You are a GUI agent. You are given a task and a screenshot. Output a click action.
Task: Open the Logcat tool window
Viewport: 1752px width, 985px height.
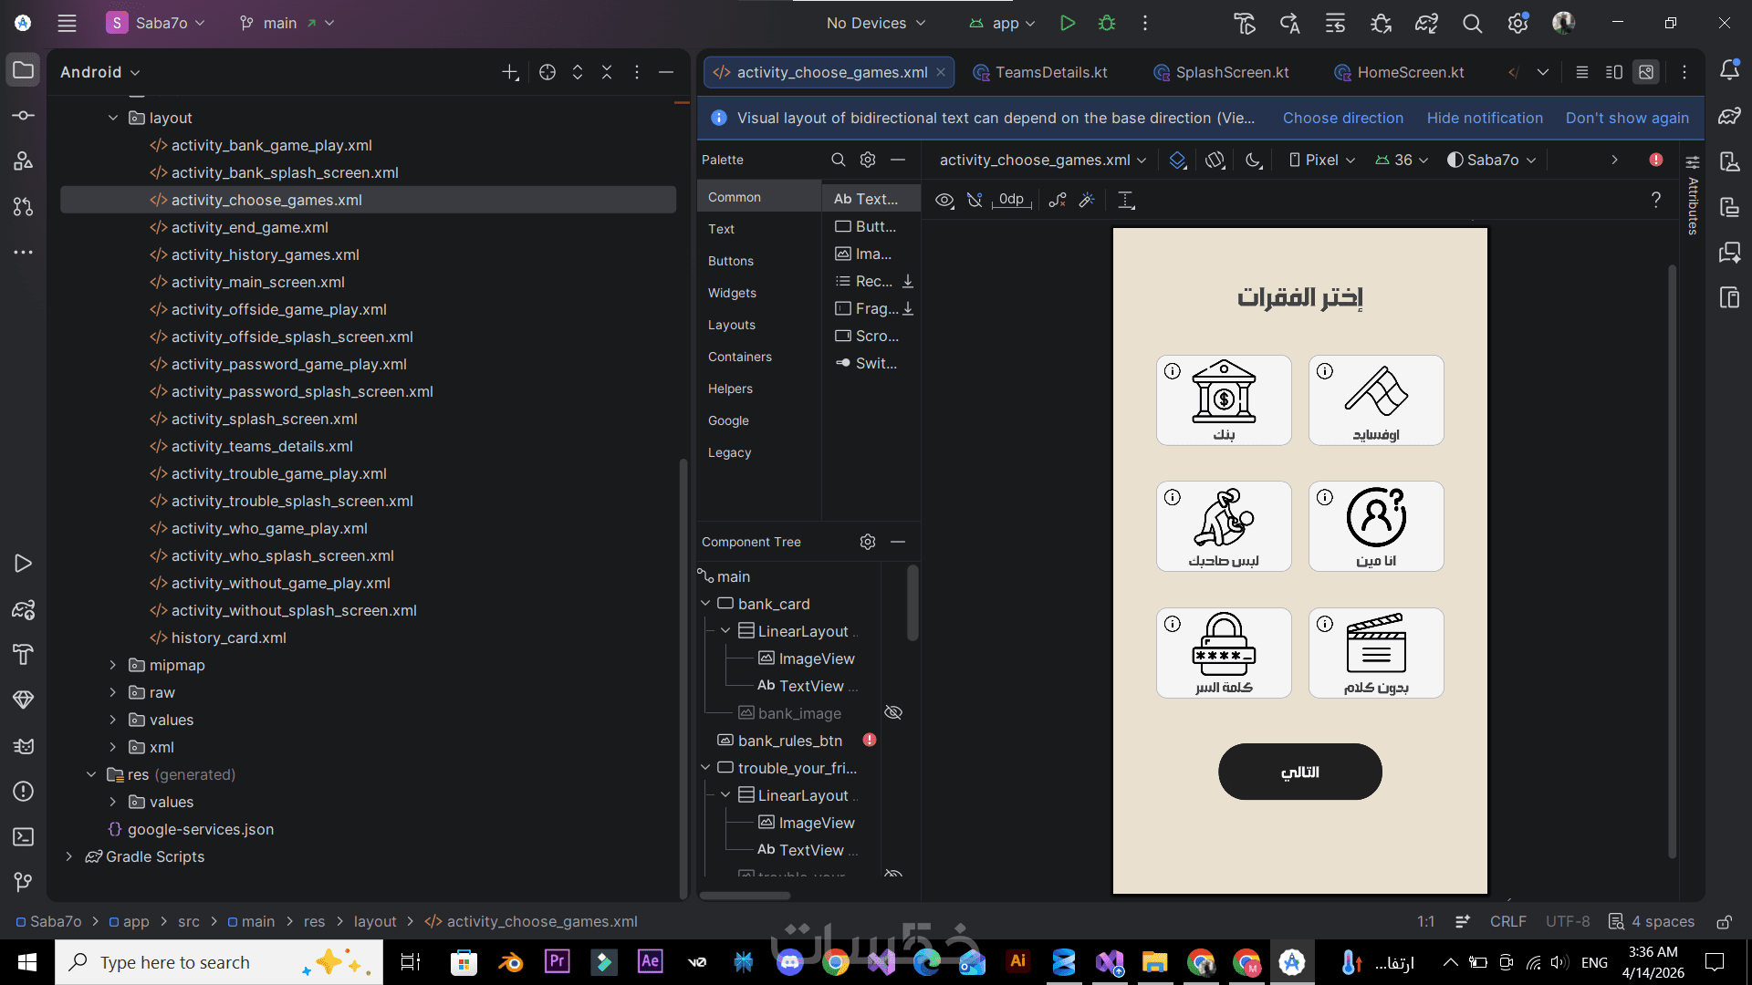coord(24,746)
